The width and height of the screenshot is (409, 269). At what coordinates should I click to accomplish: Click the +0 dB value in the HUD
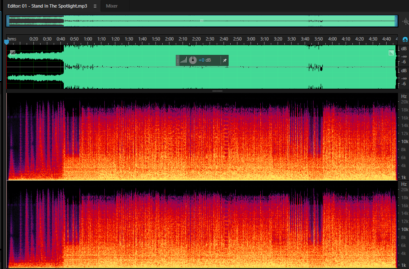[x=205, y=60]
